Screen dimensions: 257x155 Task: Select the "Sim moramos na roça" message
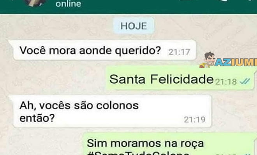pyautogui.click(x=170, y=144)
